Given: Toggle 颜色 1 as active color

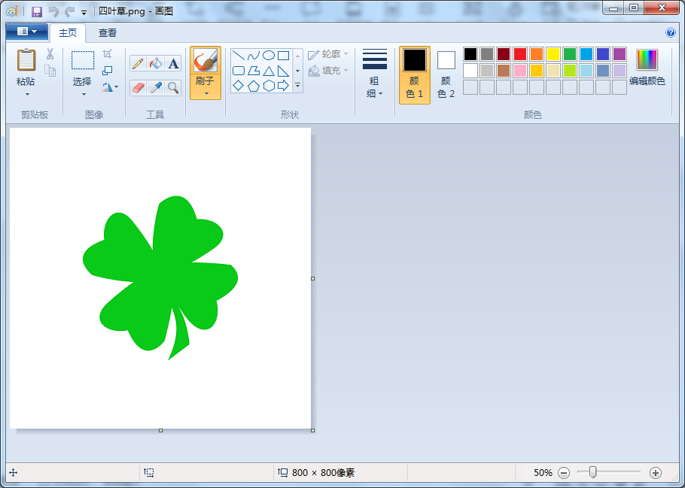Looking at the screenshot, I should tap(415, 75).
